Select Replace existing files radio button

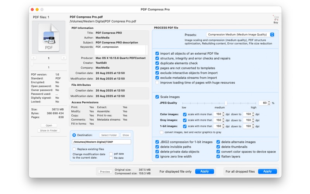click(74, 149)
